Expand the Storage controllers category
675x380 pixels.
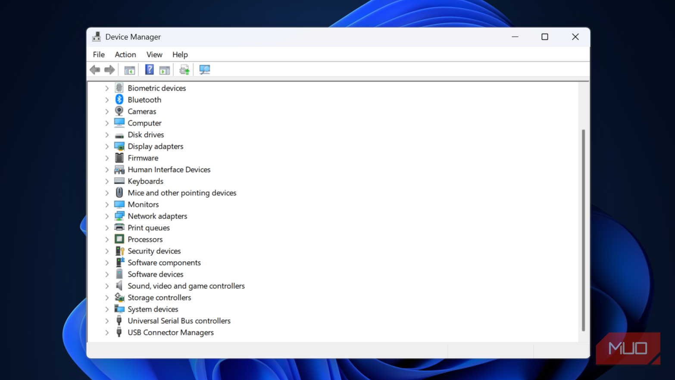coord(107,298)
